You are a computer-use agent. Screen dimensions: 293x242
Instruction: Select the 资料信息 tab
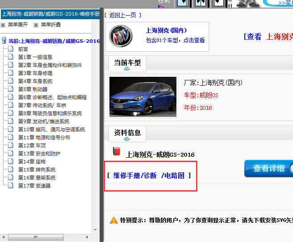[x=127, y=134]
